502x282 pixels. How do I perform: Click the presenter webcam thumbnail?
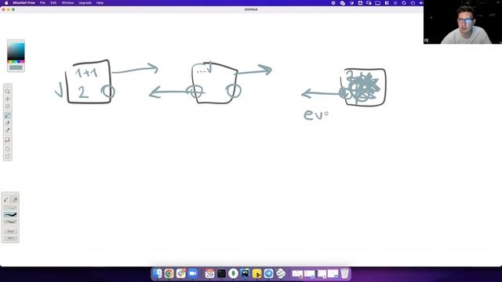pos(463,22)
